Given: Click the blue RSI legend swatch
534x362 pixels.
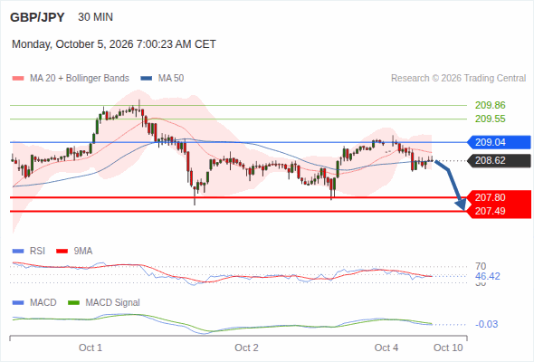Looking at the screenshot, I should point(18,252).
